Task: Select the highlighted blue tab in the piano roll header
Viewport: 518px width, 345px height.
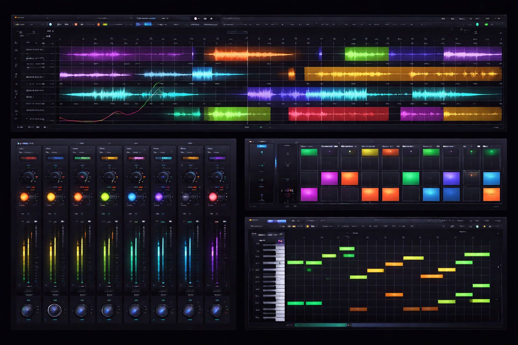Action: tap(277, 221)
